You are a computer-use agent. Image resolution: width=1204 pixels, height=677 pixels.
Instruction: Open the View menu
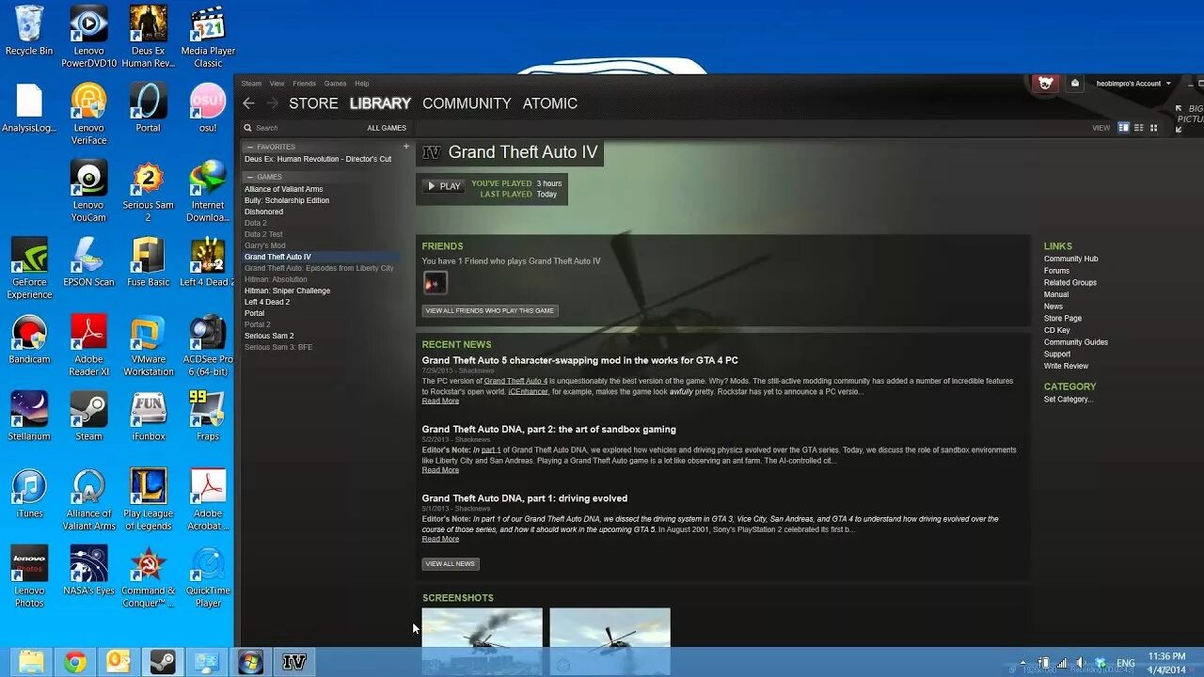point(277,84)
